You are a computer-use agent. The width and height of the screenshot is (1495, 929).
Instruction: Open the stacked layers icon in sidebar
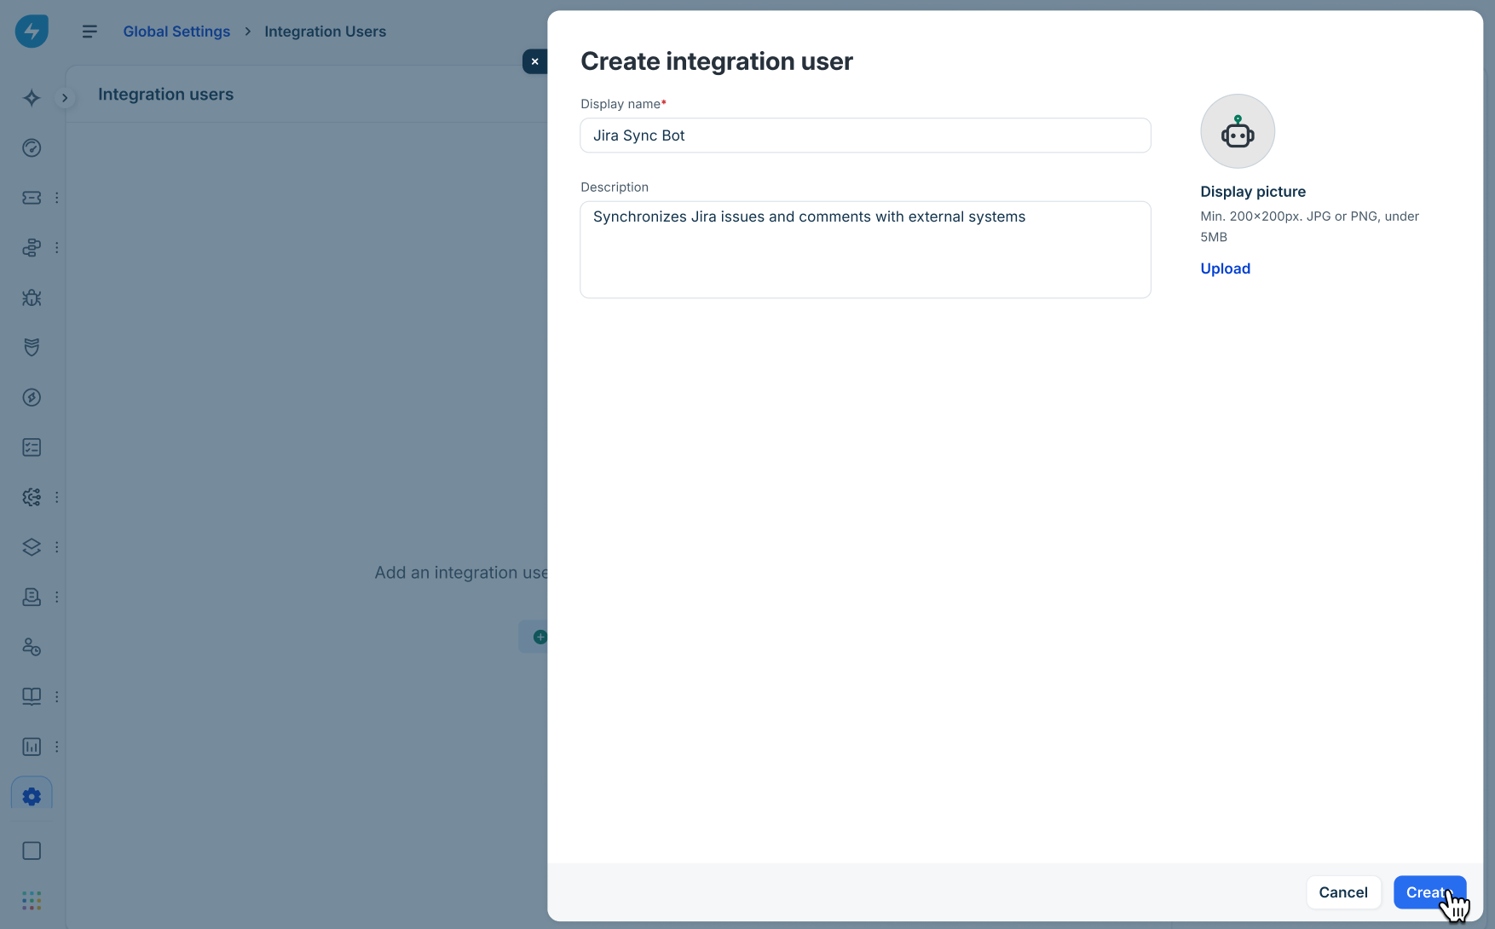tap(32, 547)
